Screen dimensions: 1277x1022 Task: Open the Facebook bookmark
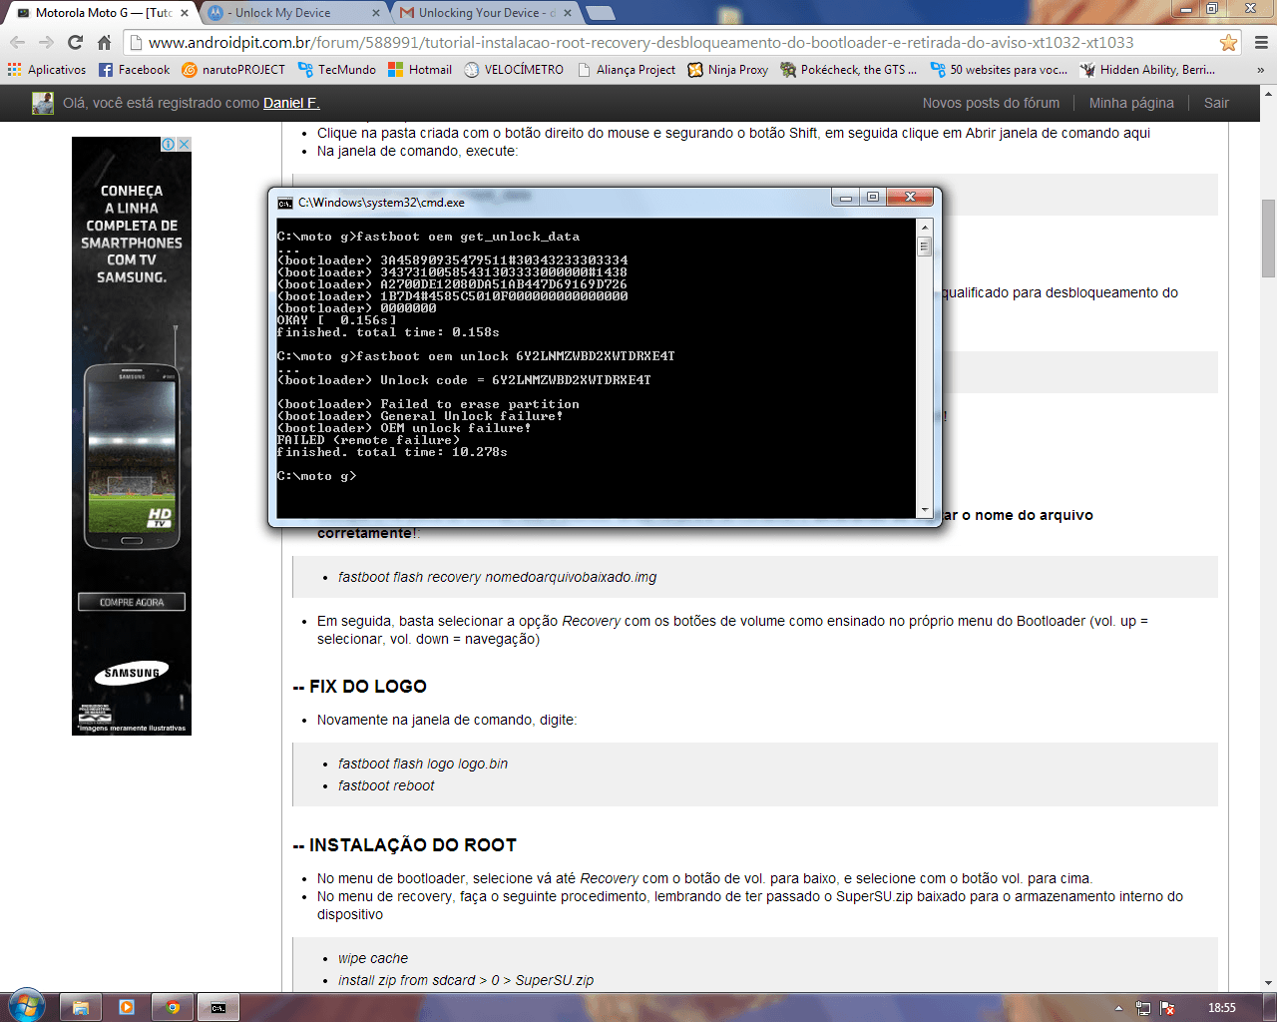(x=135, y=70)
